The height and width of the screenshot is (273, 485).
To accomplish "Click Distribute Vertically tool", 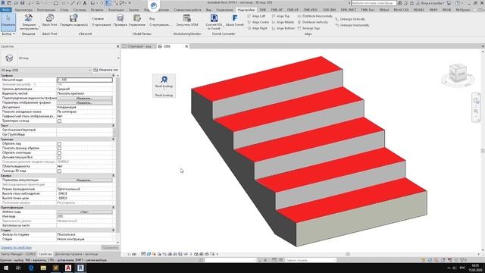I will [x=312, y=22].
